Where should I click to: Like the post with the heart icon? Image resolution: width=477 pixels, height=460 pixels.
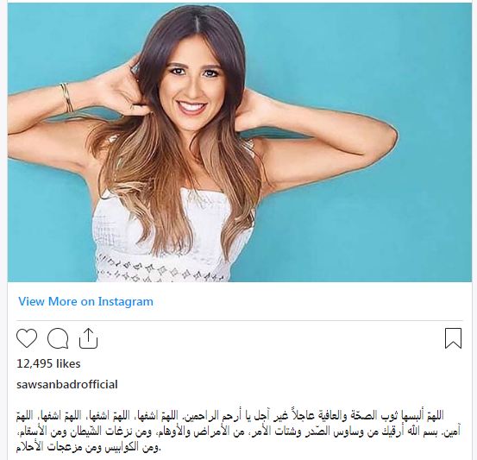click(27, 338)
